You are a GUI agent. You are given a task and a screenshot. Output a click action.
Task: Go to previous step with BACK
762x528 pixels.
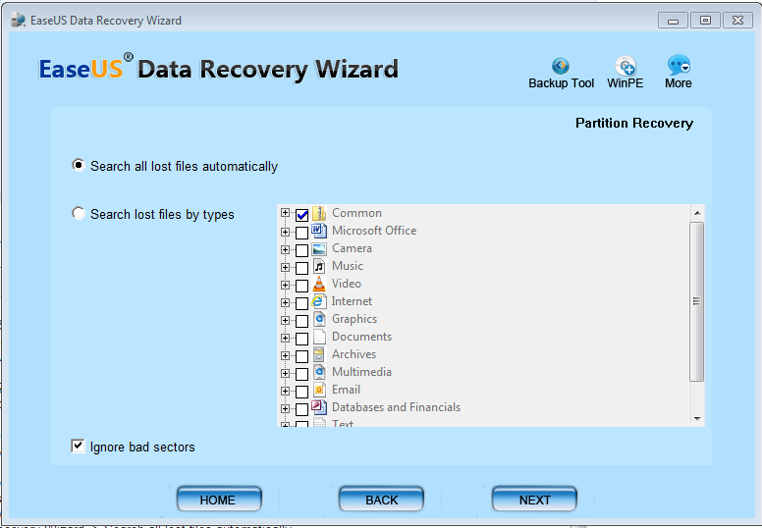(x=381, y=499)
